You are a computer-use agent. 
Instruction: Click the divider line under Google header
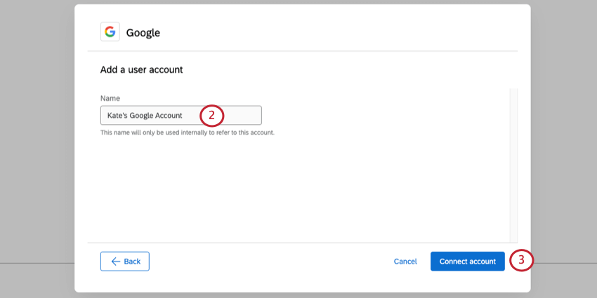[x=302, y=51]
